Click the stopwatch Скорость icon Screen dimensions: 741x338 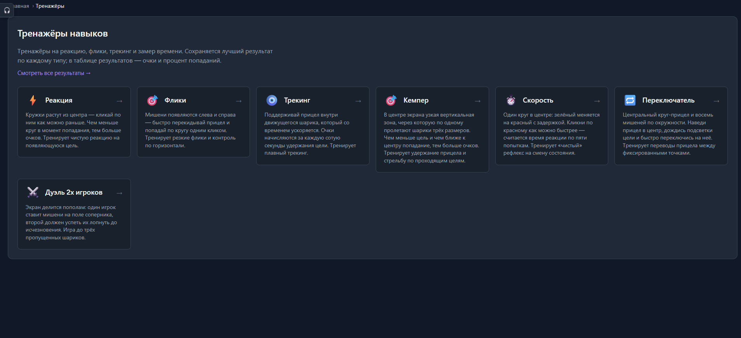[x=510, y=100]
